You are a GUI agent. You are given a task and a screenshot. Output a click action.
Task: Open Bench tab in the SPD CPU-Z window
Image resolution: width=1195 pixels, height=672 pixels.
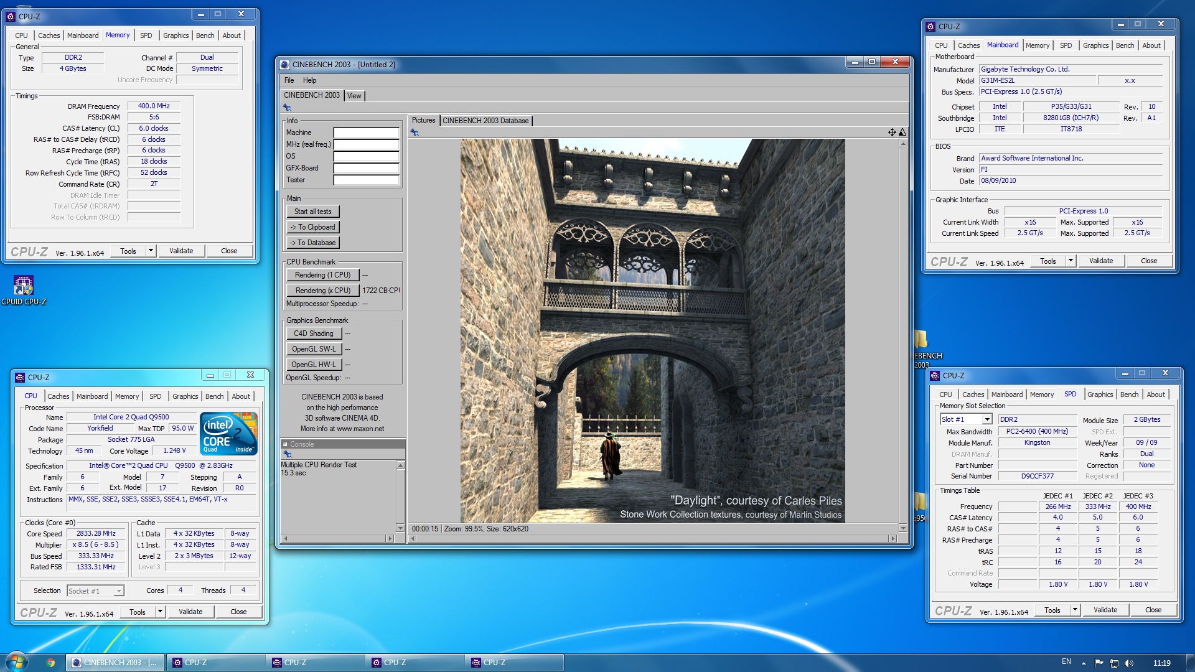point(1129,394)
